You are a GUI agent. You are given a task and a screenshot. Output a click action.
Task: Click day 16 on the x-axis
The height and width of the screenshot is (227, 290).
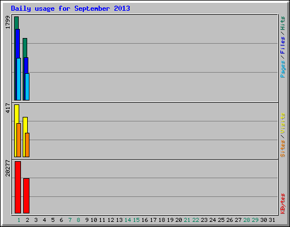(x=145, y=220)
